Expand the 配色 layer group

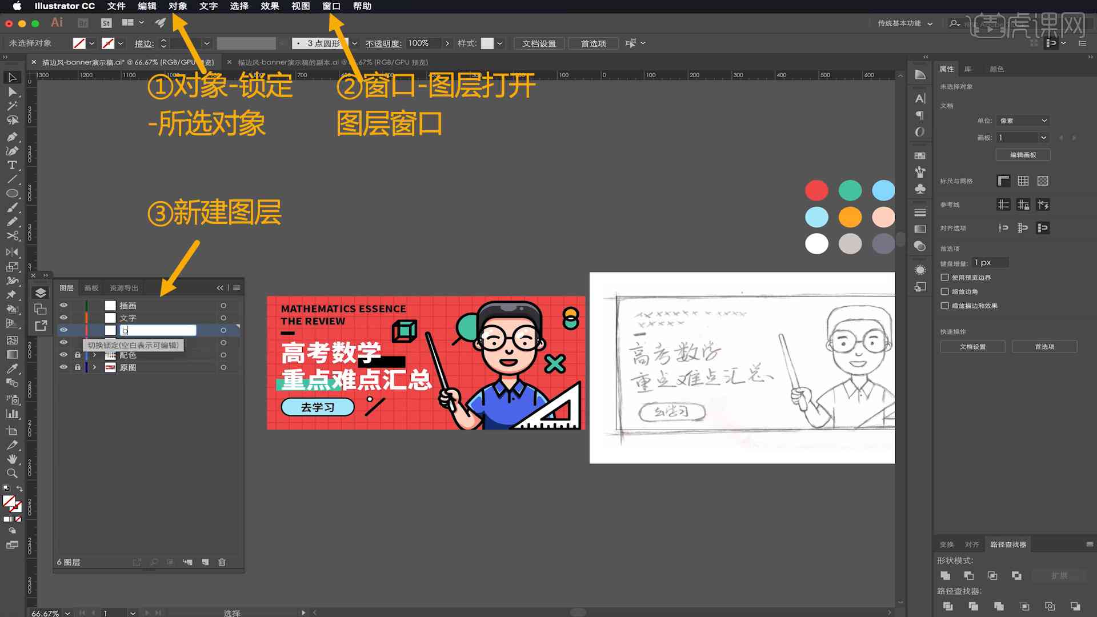(93, 354)
